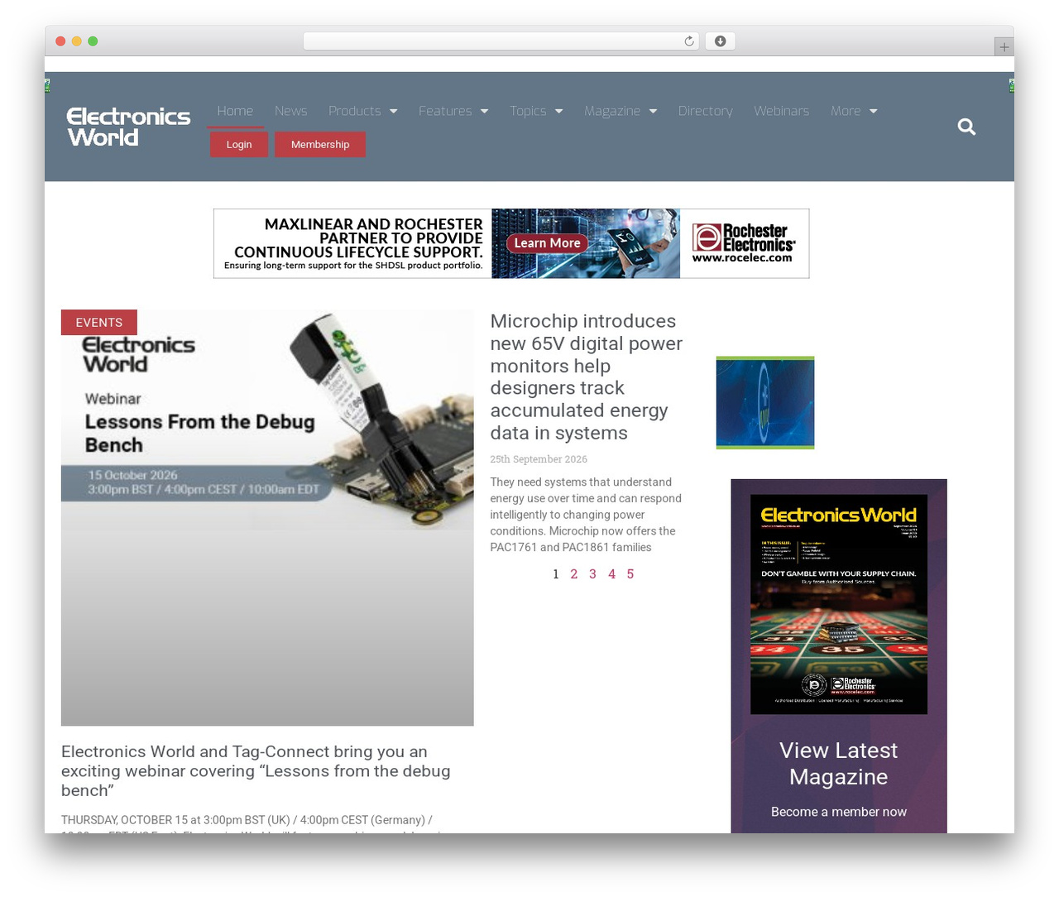Click the red Membership button

(x=320, y=144)
